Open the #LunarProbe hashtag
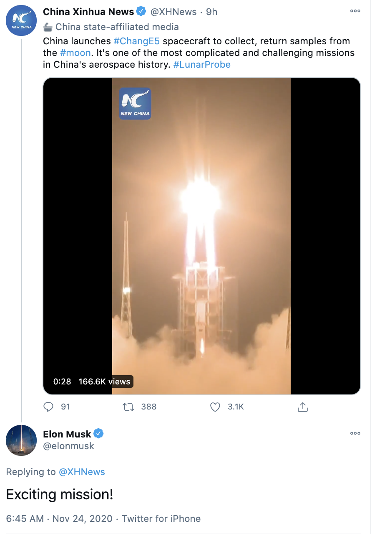The width and height of the screenshot is (372, 534). (x=202, y=65)
